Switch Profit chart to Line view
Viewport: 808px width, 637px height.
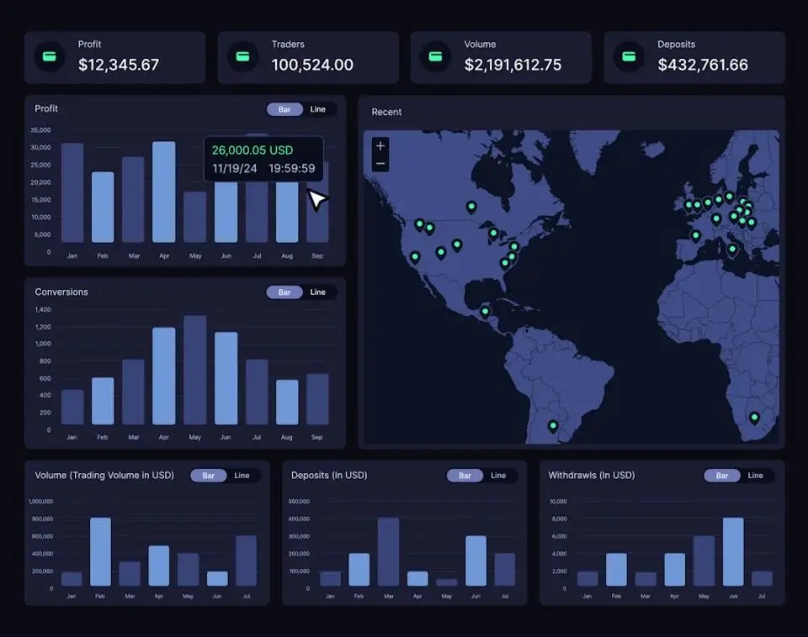click(x=318, y=109)
